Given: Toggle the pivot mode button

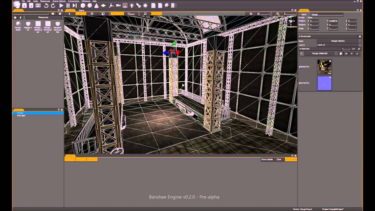Looking at the screenshot, I should pyautogui.click(x=145, y=14).
